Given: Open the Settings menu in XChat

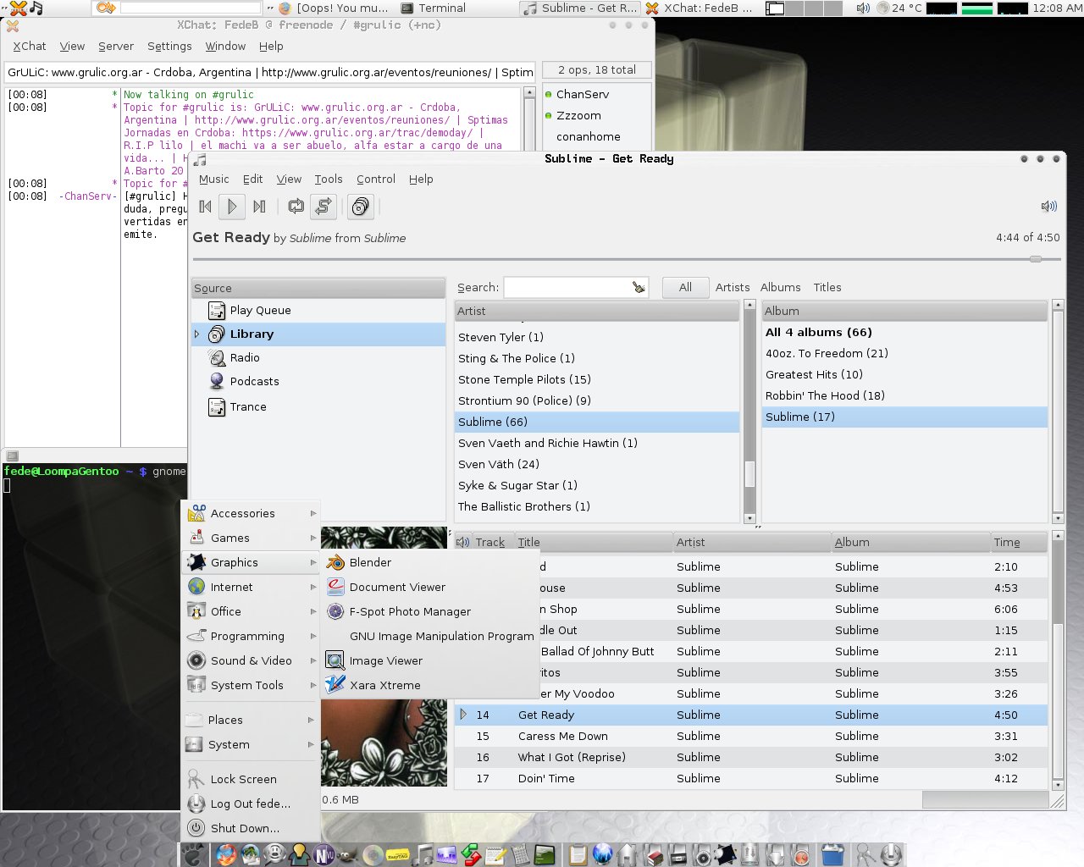Looking at the screenshot, I should 169,46.
